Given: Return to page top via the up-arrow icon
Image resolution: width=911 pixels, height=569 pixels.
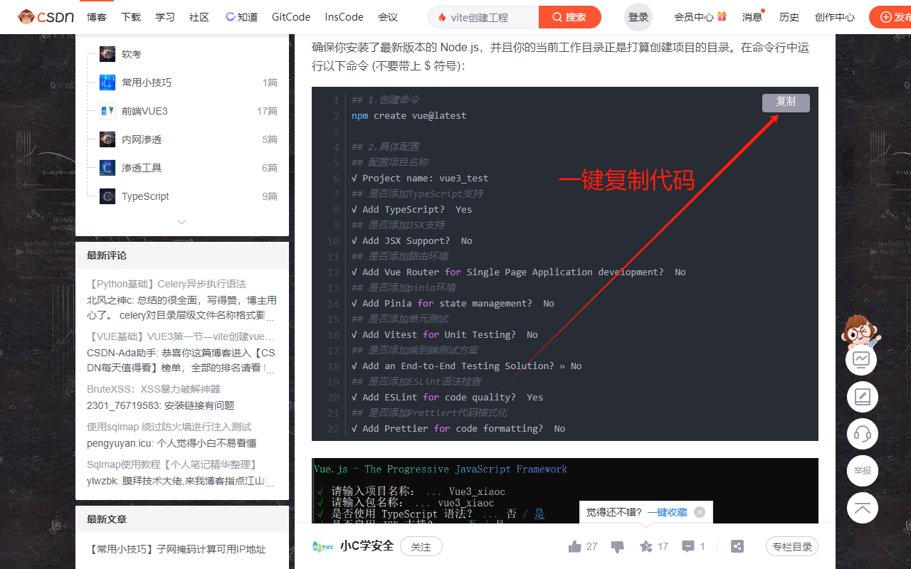Looking at the screenshot, I should point(862,508).
